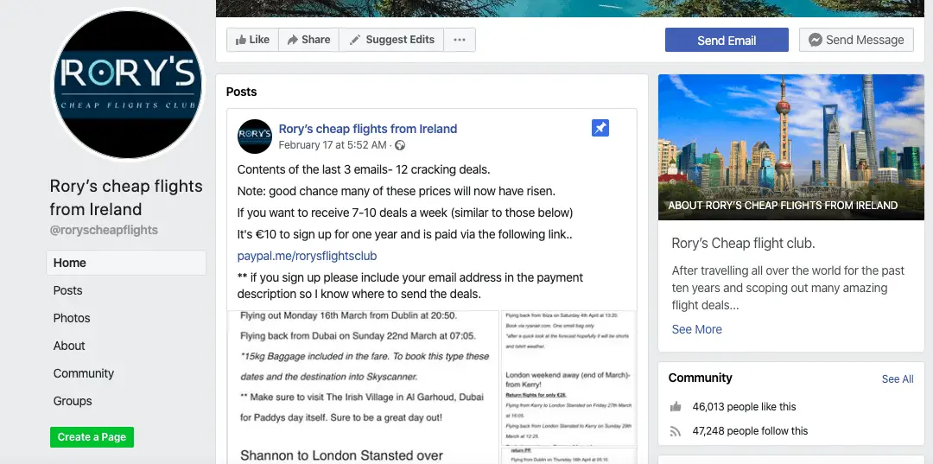Open Groups in the left sidebar

pyautogui.click(x=73, y=401)
